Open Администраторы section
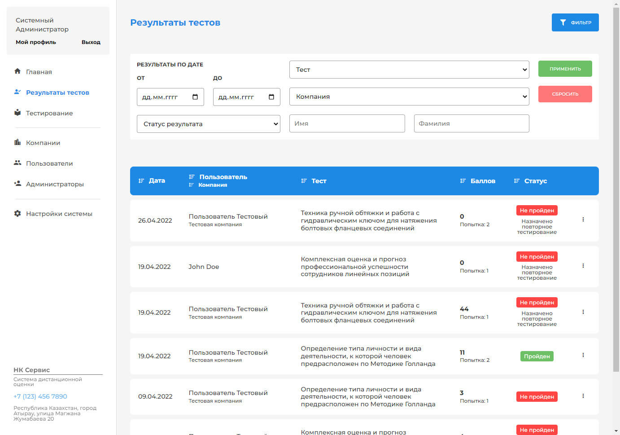 (55, 184)
